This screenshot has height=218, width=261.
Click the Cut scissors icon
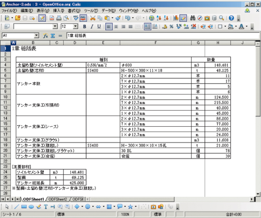(93, 18)
